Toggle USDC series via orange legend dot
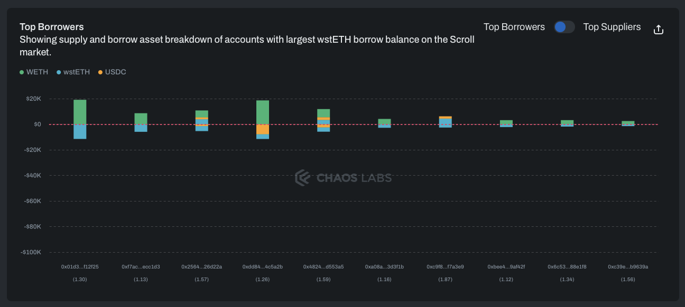The height and width of the screenshot is (307, 685). coord(100,72)
